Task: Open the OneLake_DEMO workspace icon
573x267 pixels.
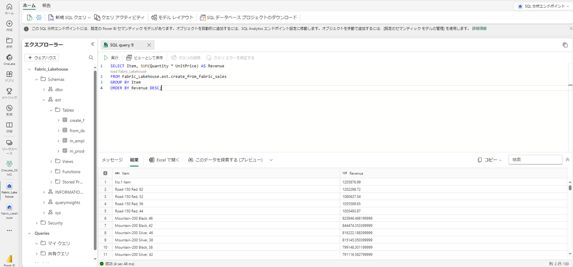Action: [9, 168]
